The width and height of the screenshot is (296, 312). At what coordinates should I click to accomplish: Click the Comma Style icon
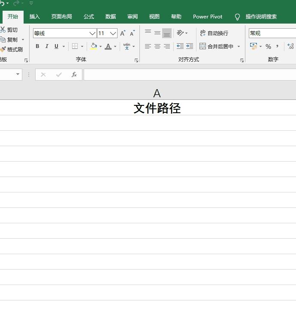click(277, 47)
